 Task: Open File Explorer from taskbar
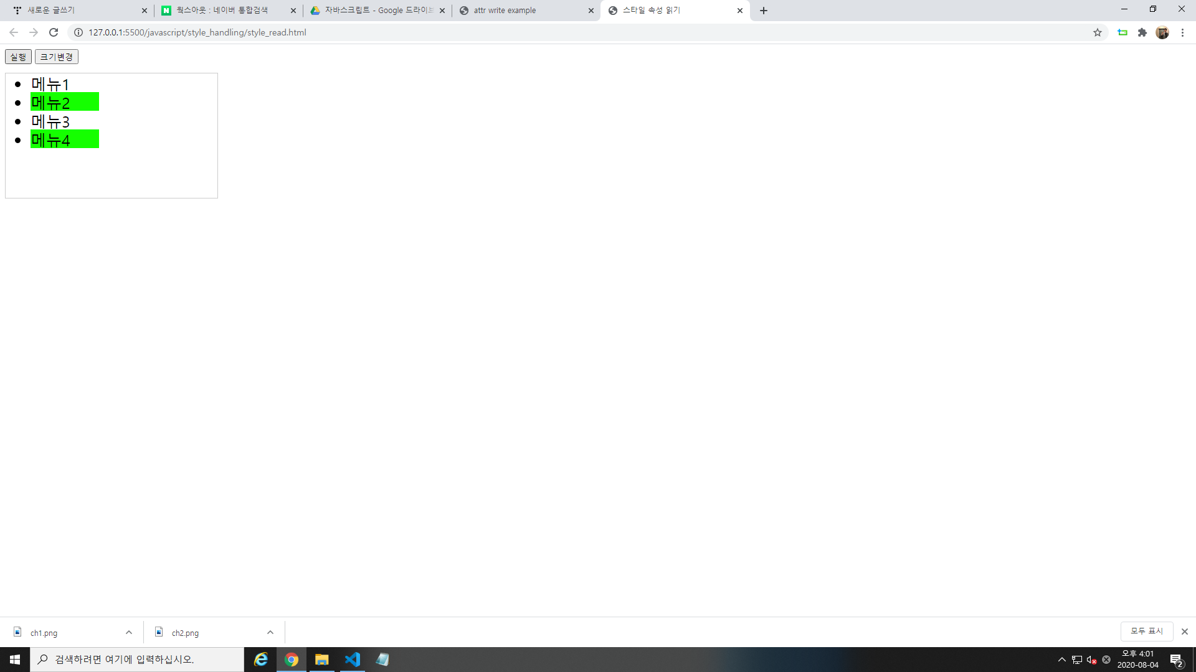[321, 660]
